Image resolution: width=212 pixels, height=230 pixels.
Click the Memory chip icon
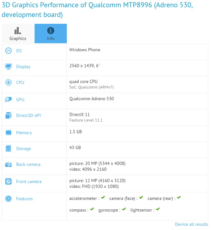[x=9, y=133]
